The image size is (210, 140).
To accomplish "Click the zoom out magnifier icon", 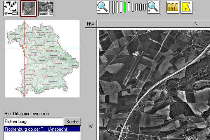I will coord(103,7).
